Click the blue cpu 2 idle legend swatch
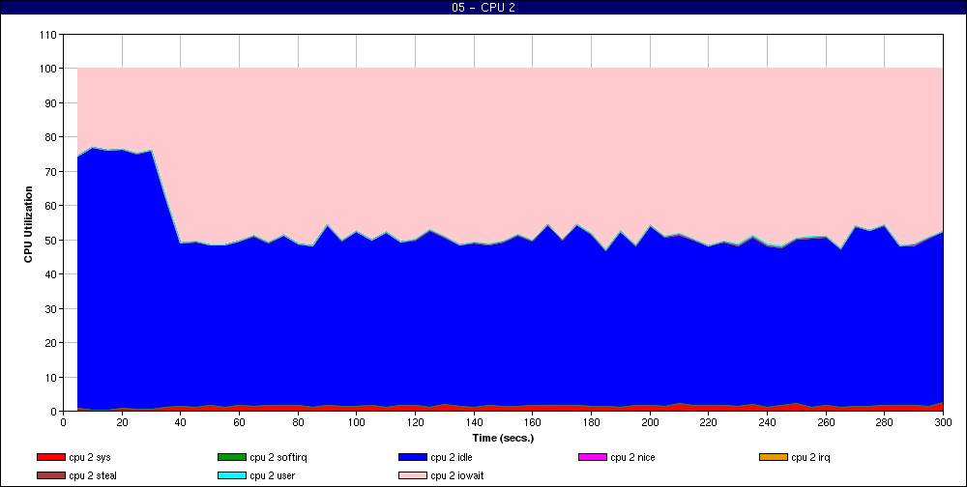The image size is (967, 487). coord(413,457)
